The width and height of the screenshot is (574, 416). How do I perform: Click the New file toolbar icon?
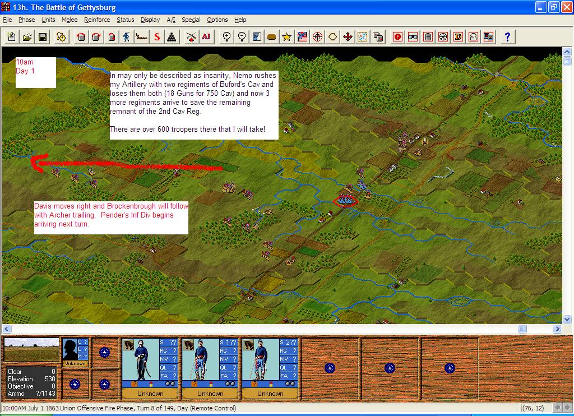point(11,36)
